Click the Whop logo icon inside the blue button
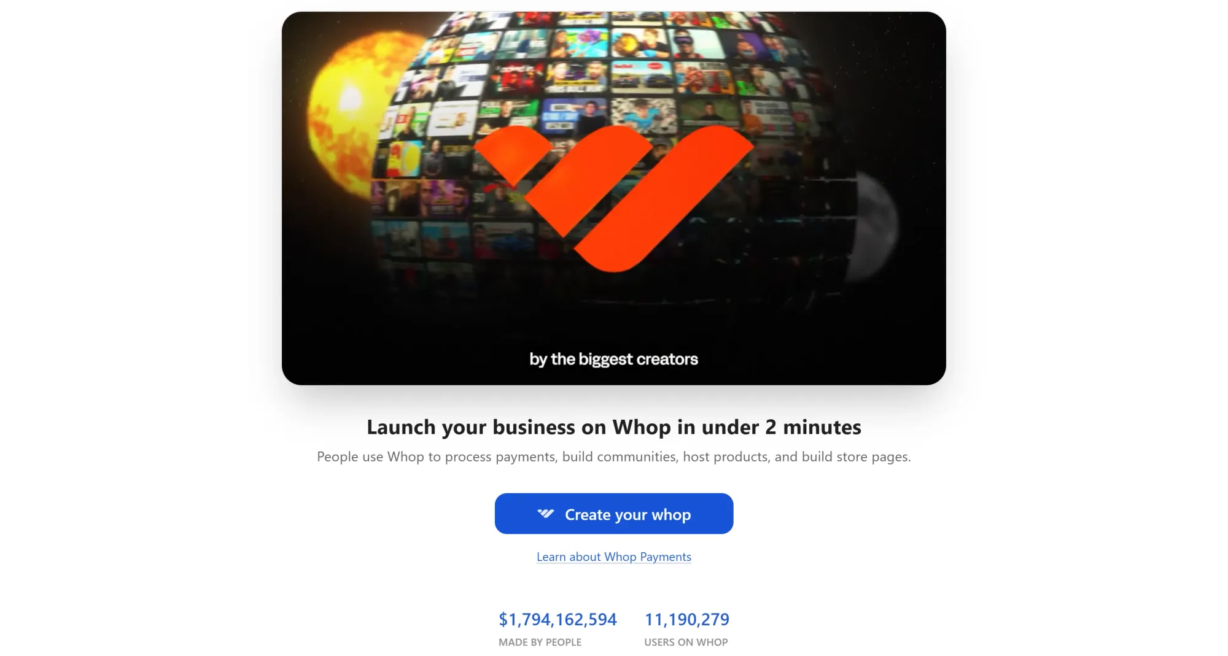This screenshot has width=1228, height=656. point(545,514)
